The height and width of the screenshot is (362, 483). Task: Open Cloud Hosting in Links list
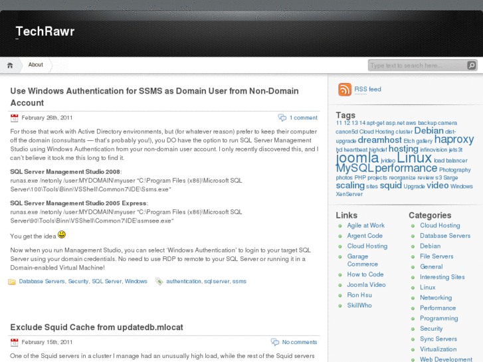tap(367, 246)
